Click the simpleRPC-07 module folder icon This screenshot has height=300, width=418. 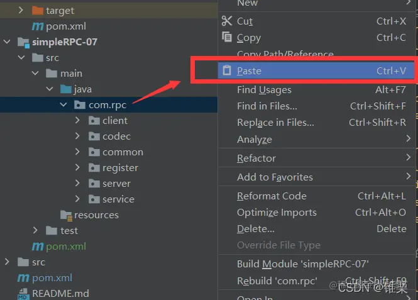pos(23,42)
